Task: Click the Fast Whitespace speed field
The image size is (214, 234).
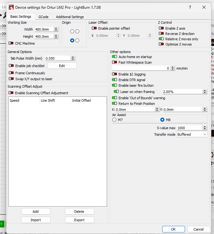Action: [x=141, y=68]
